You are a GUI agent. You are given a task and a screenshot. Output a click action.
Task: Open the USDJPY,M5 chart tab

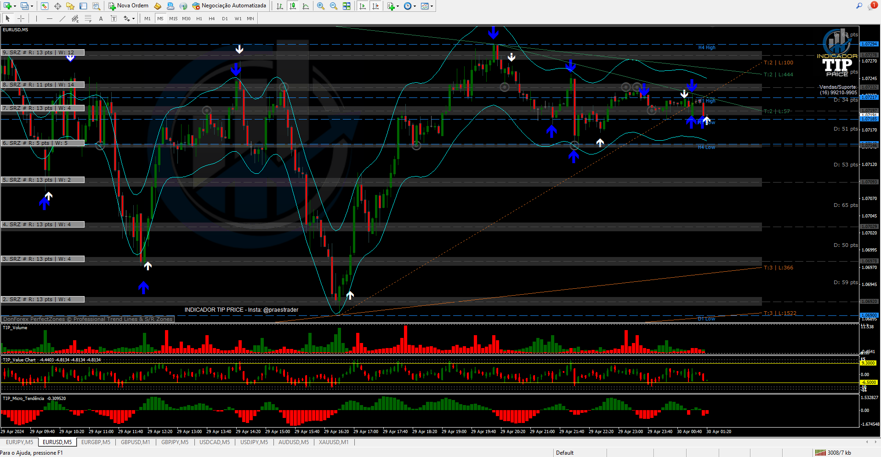[254, 442]
